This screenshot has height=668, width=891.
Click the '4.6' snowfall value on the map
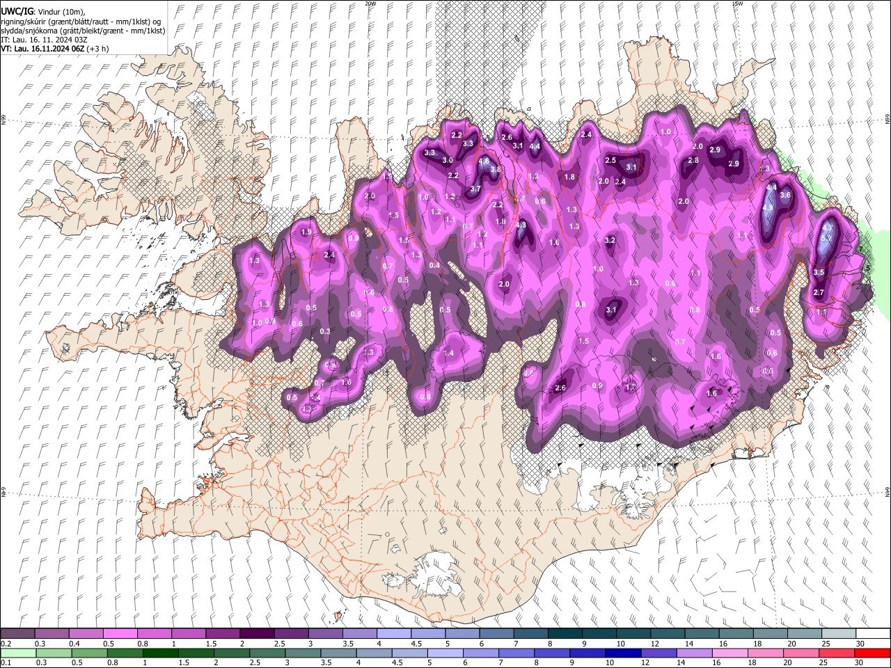(x=484, y=161)
